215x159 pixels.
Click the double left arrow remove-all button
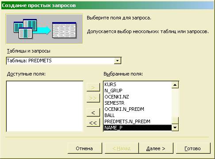[x=93, y=123]
